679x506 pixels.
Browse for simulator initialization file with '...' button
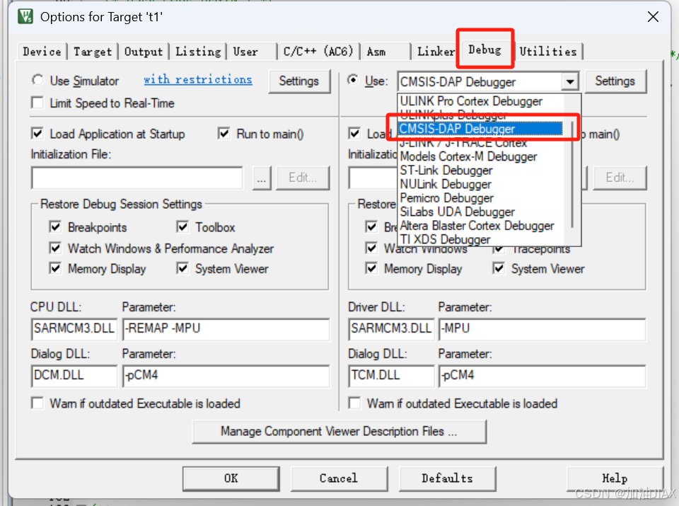click(x=262, y=178)
